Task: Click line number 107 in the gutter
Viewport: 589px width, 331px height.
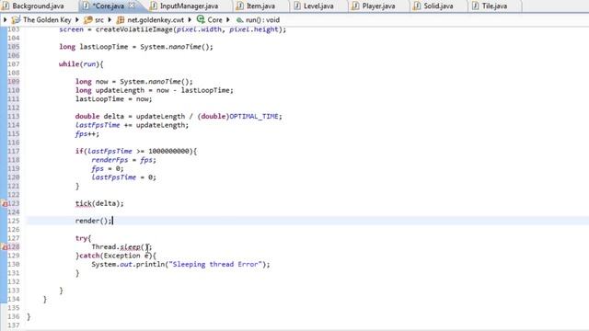Action: [14, 64]
